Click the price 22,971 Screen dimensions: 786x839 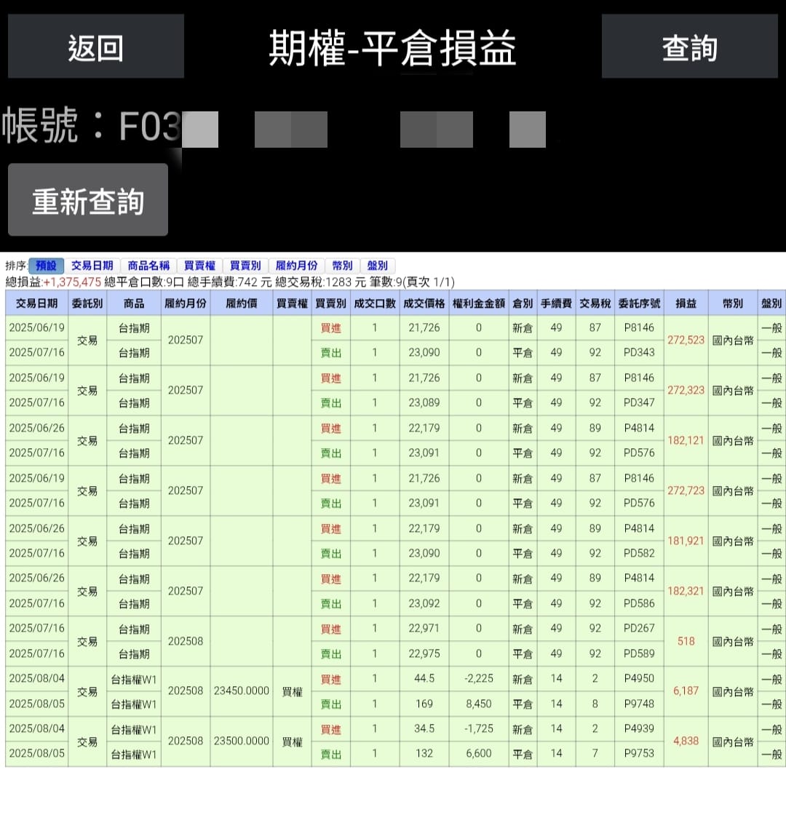424,629
